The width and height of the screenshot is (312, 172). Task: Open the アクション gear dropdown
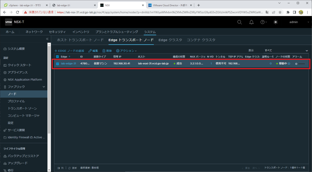coord(126,51)
